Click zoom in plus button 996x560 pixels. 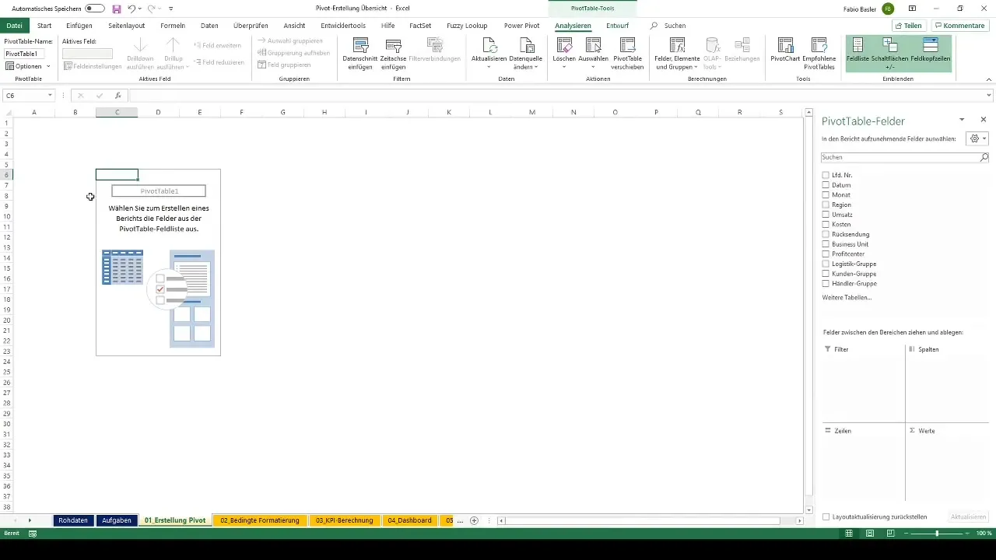(x=969, y=534)
